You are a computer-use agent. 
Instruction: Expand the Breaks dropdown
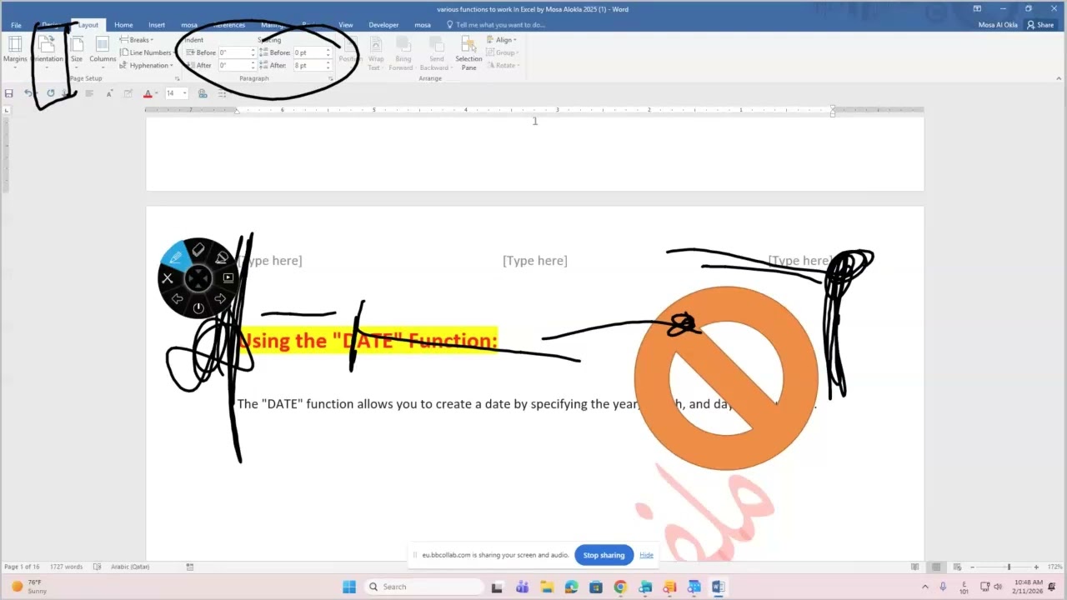pyautogui.click(x=137, y=39)
